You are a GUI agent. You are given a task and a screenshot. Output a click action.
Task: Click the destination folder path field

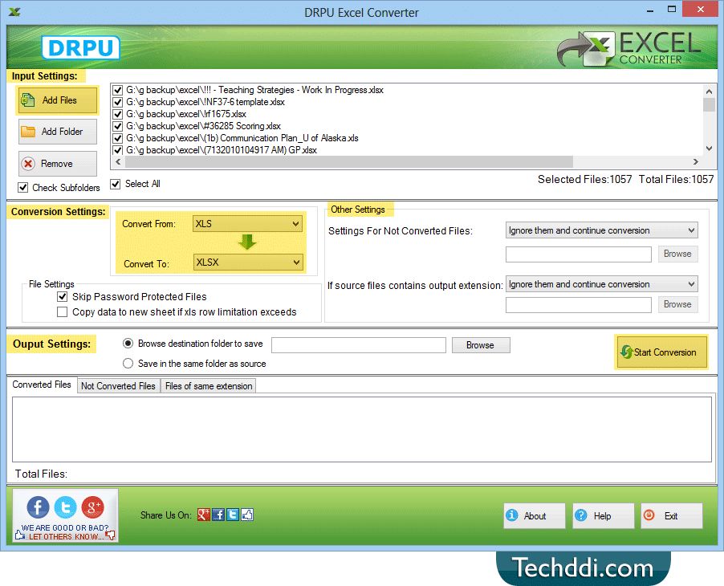[x=358, y=345]
